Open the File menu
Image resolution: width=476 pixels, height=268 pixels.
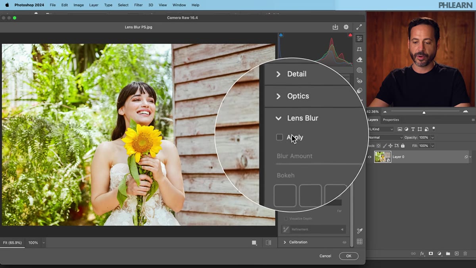[53, 5]
